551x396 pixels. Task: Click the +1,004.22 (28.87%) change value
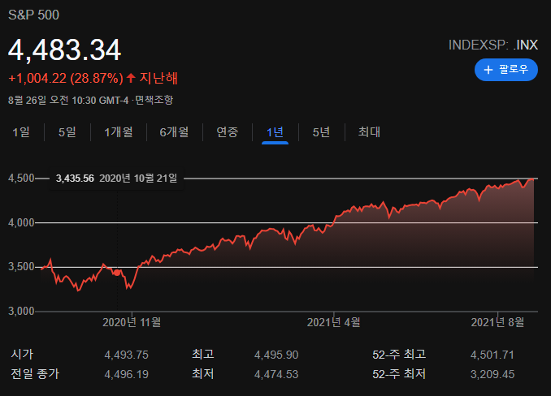pyautogui.click(x=66, y=78)
